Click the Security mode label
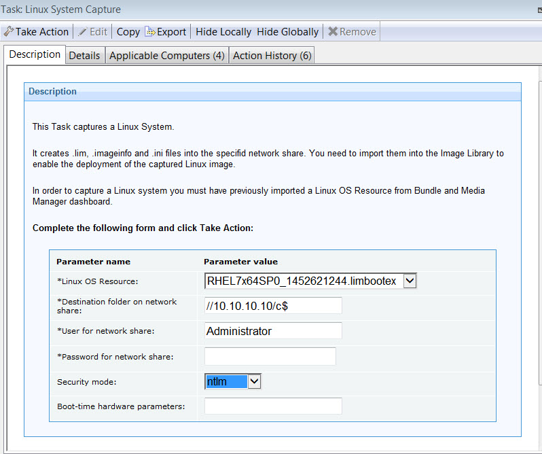This screenshot has width=542, height=454. point(87,382)
